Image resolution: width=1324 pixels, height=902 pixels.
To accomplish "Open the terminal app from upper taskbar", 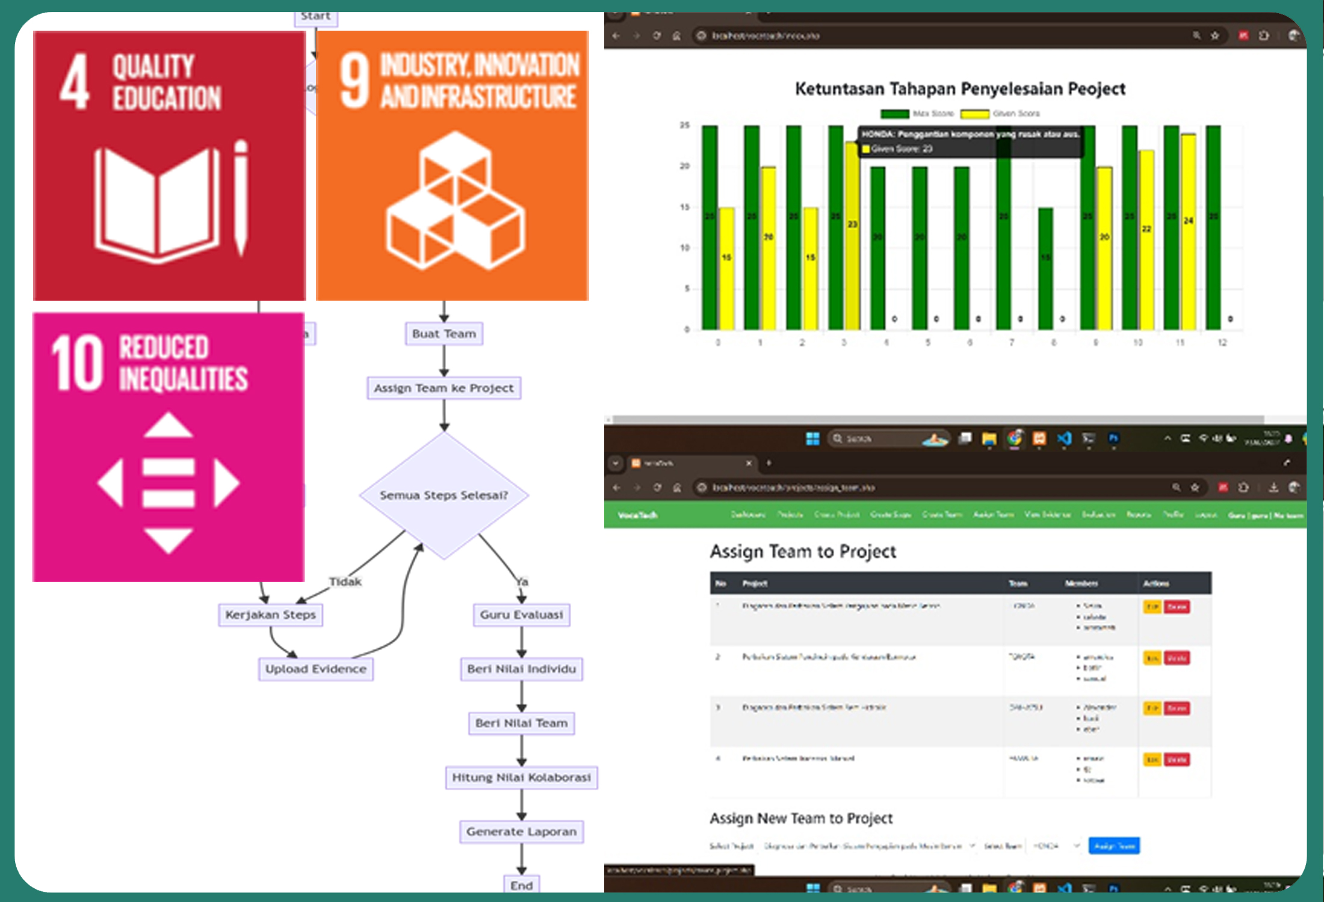I will coord(1089,438).
